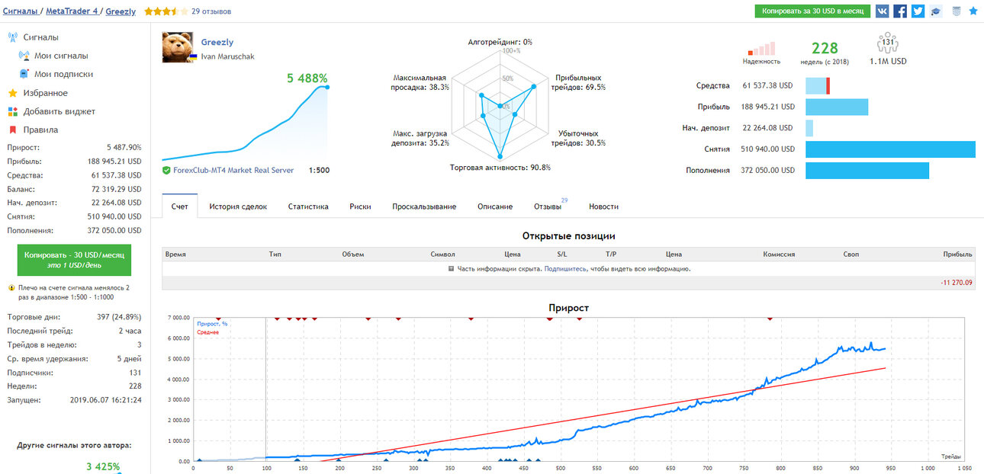
Task: Open the 29 отзывов reviews link
Action: click(211, 11)
